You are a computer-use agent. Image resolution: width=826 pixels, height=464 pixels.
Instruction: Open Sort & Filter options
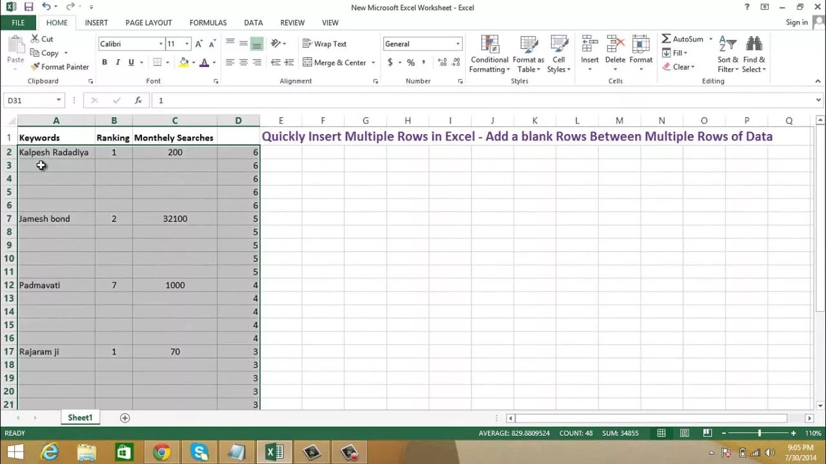pyautogui.click(x=728, y=54)
